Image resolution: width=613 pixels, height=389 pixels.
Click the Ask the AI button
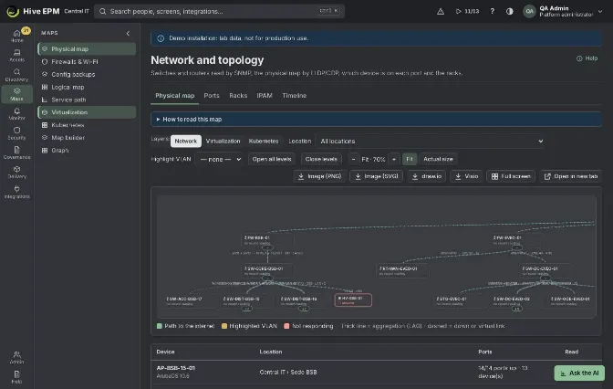point(579,373)
